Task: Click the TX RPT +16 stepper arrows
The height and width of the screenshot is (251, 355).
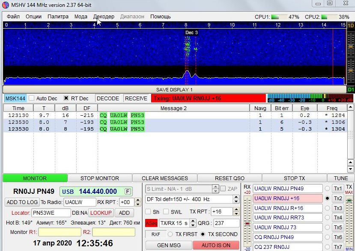Action: coord(236,212)
